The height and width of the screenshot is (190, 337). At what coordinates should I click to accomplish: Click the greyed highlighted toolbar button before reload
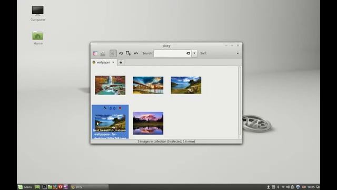click(x=113, y=53)
